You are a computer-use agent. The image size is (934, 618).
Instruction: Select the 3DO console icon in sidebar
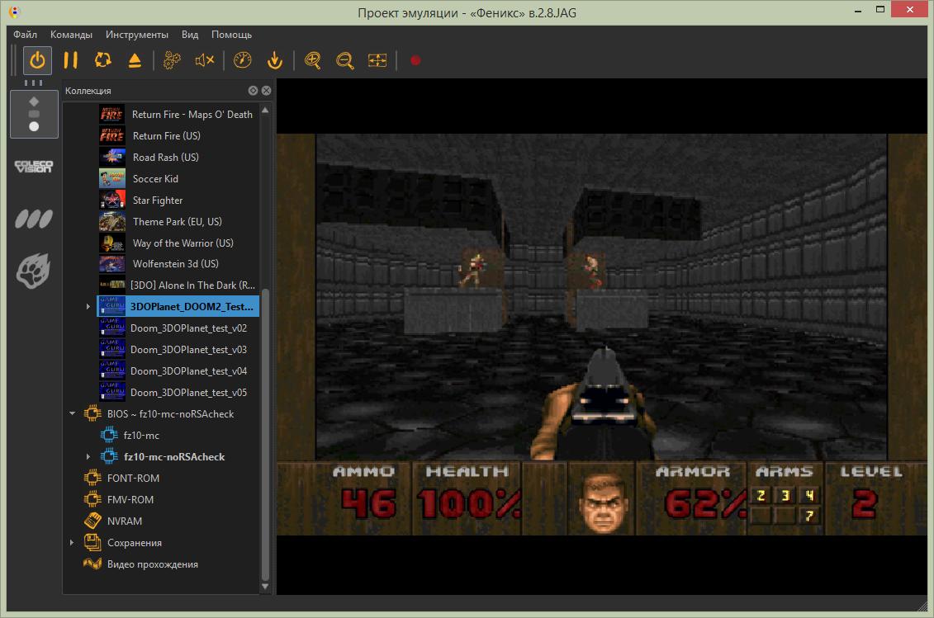click(x=34, y=114)
